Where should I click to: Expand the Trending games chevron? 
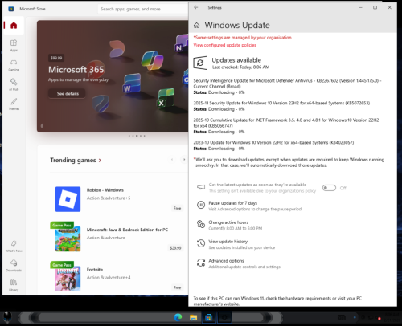[x=100, y=161]
